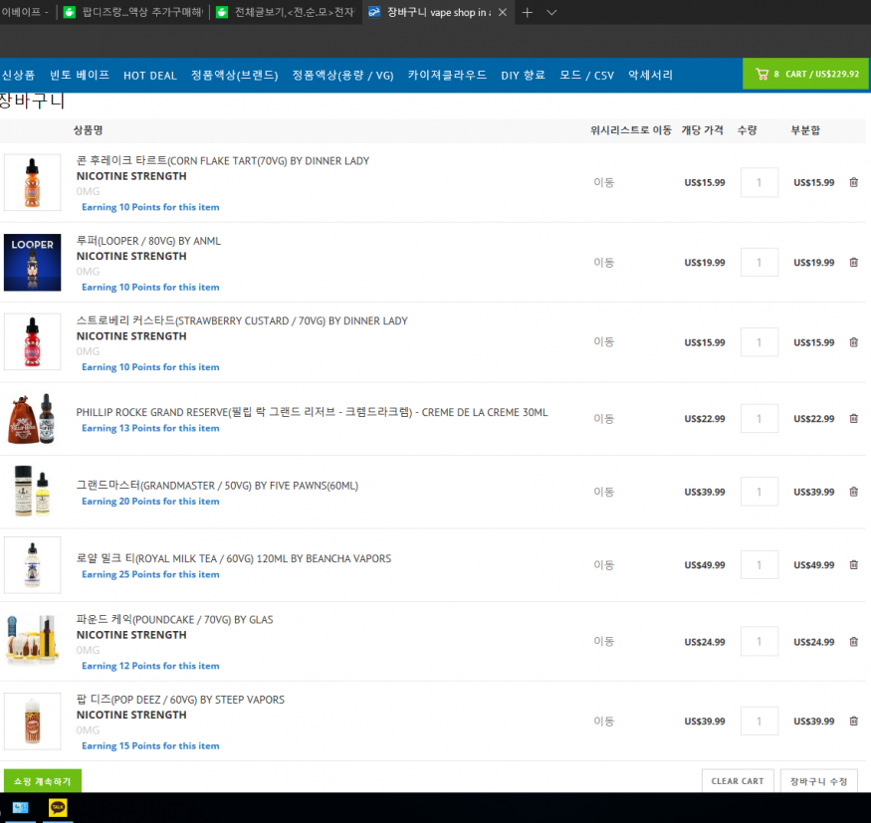871x823 pixels.
Task: Open the green cart summary showing US$229.92
Action: click(x=806, y=74)
